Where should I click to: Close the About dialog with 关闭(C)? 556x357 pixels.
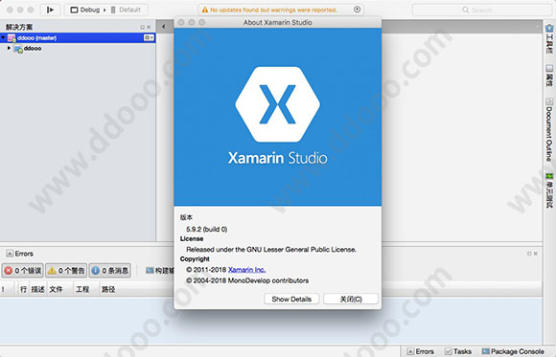click(351, 299)
